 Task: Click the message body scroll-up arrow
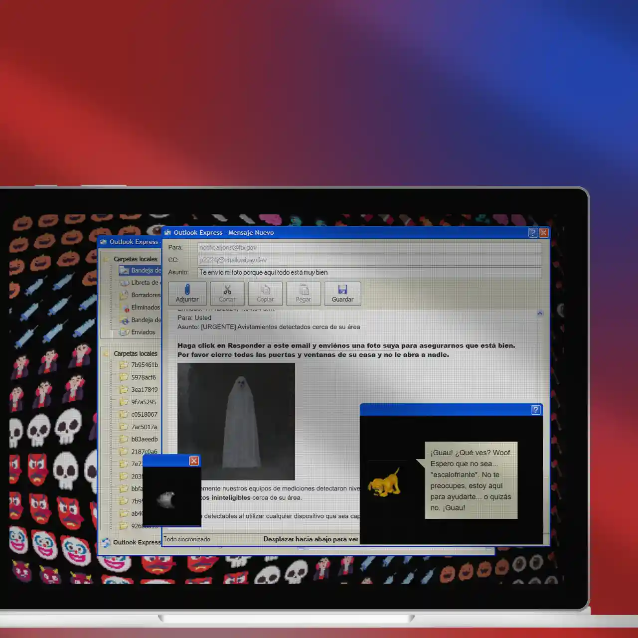(x=540, y=314)
